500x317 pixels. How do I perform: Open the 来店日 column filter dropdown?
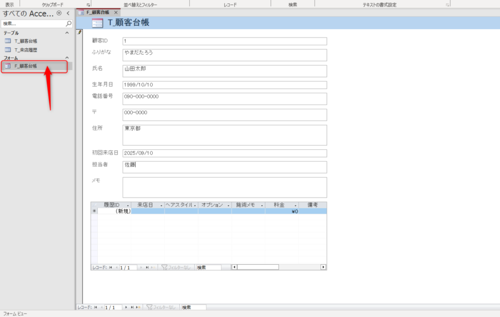[161, 205]
